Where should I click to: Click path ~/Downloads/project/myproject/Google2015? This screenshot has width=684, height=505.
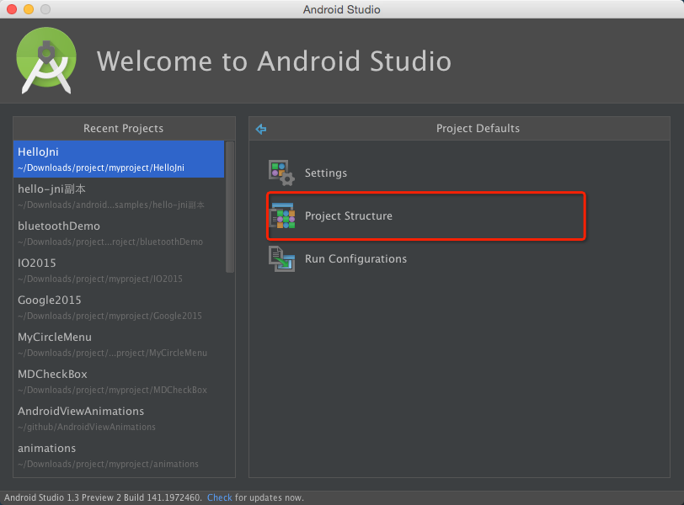click(x=110, y=316)
